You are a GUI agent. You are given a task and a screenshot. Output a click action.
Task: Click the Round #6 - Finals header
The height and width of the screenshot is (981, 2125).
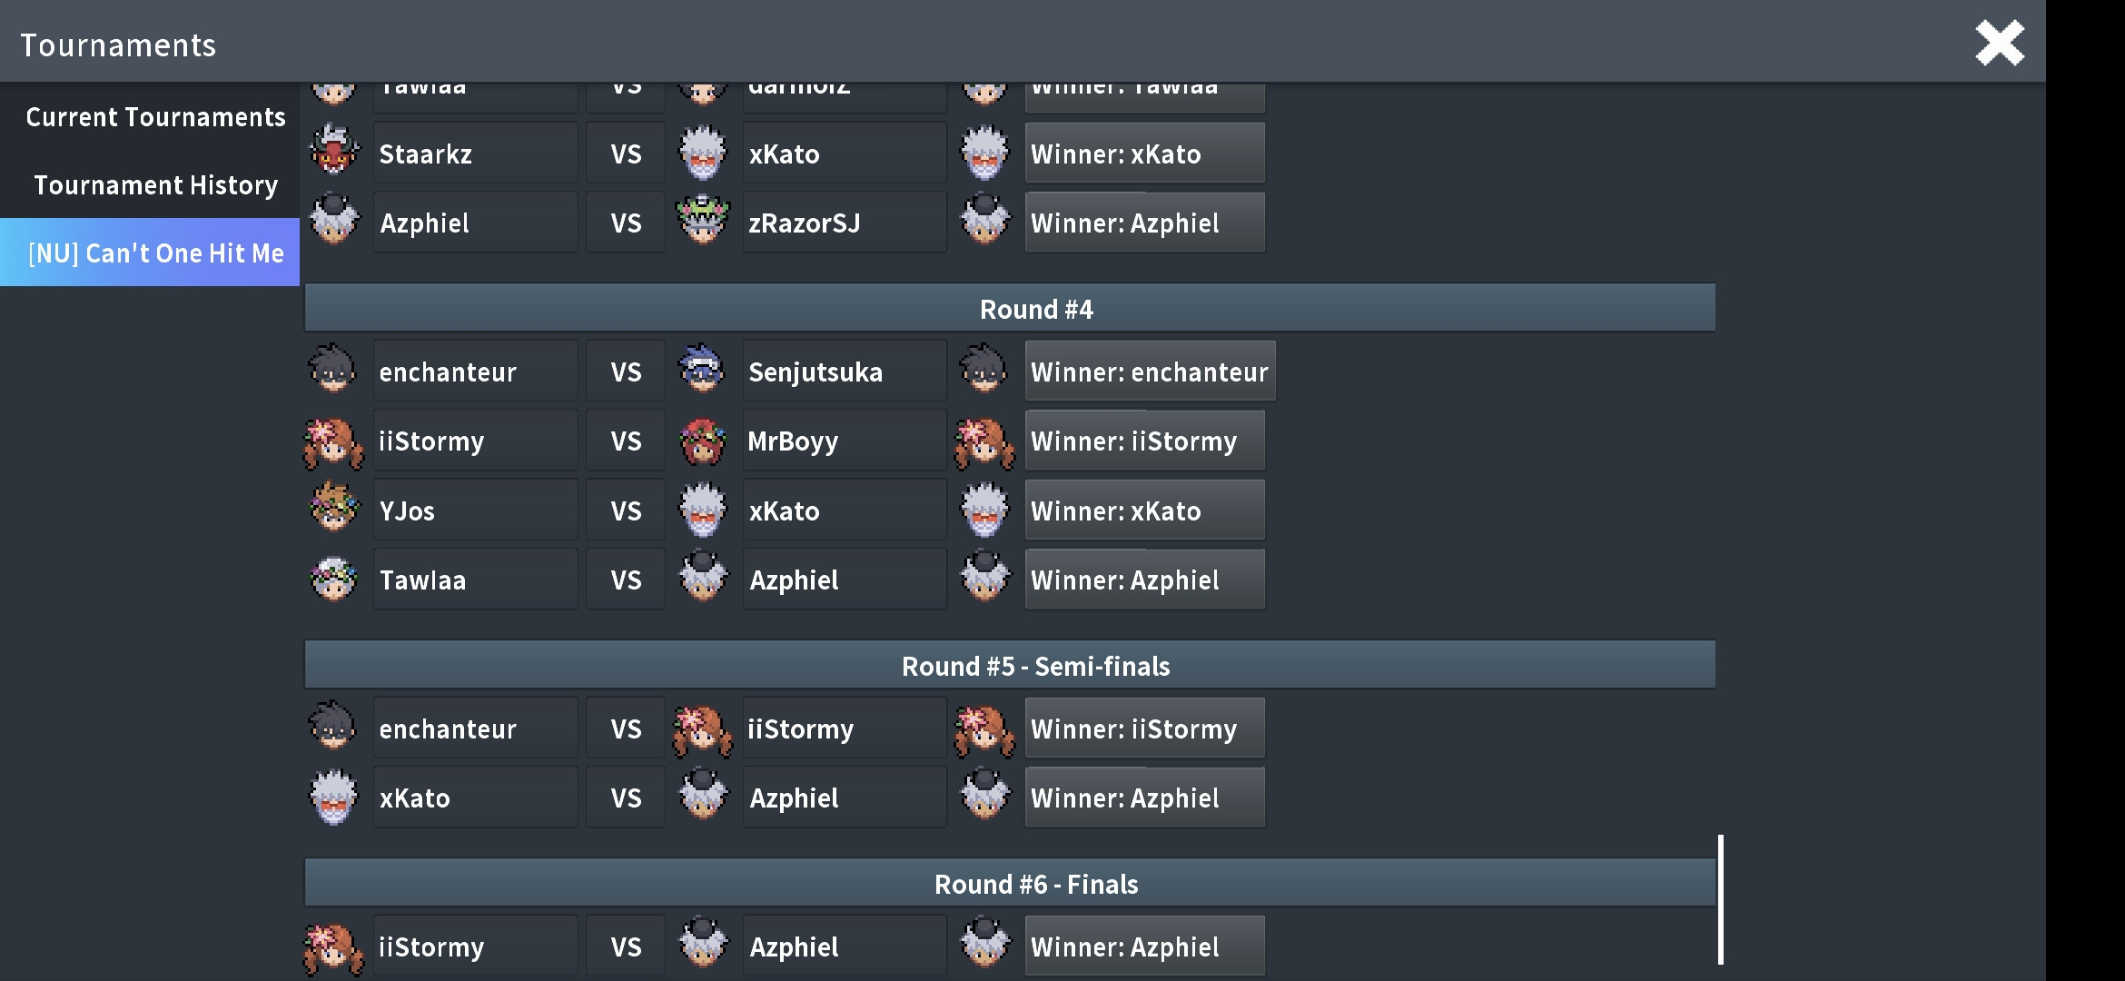(1010, 884)
